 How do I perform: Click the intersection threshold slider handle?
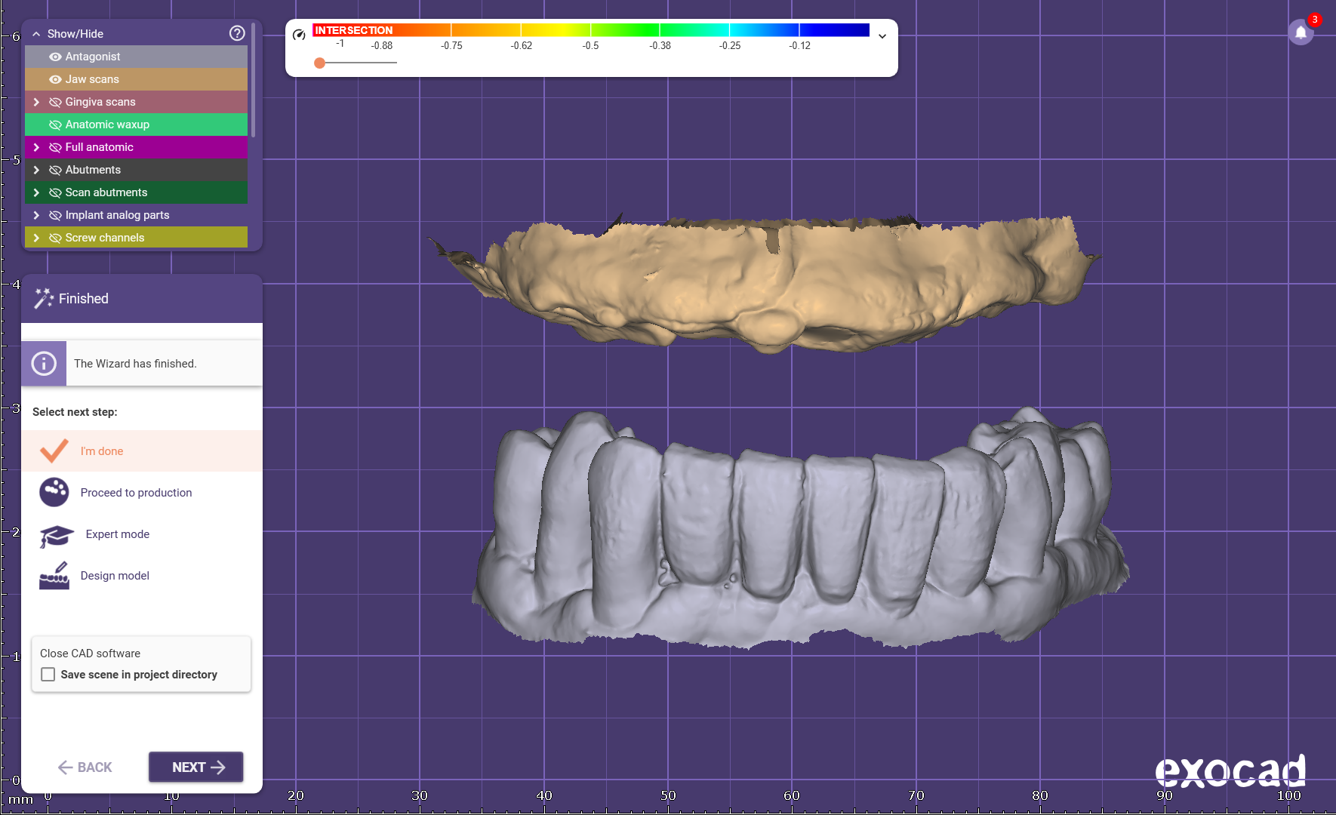click(320, 63)
